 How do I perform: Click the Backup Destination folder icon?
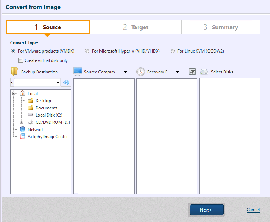[14, 72]
